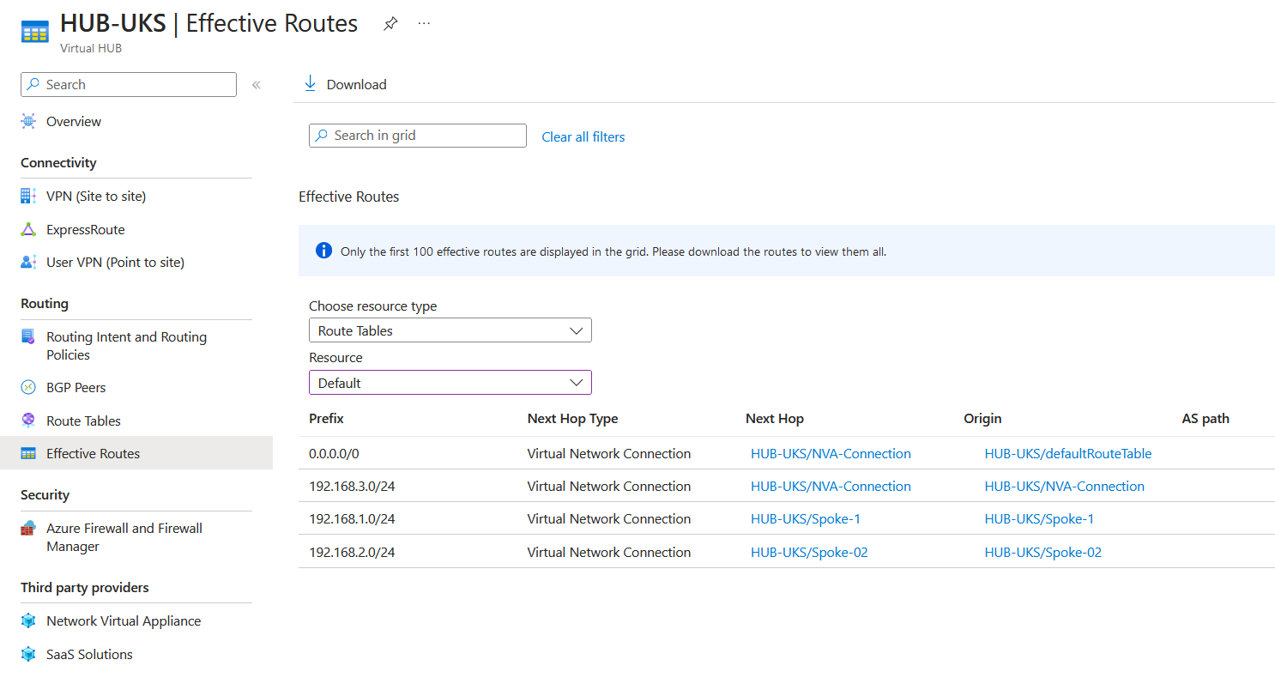Click the User VPN (Point to site) icon

pos(28,263)
